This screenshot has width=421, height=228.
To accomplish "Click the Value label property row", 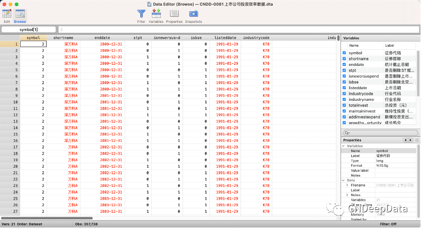I will pyautogui.click(x=378, y=170).
